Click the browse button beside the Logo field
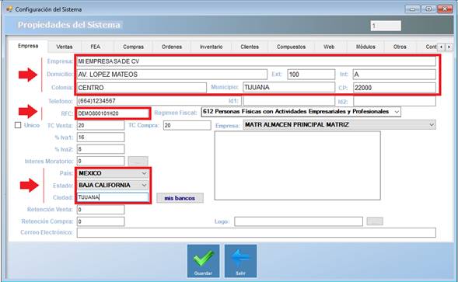 pyautogui.click(x=375, y=221)
